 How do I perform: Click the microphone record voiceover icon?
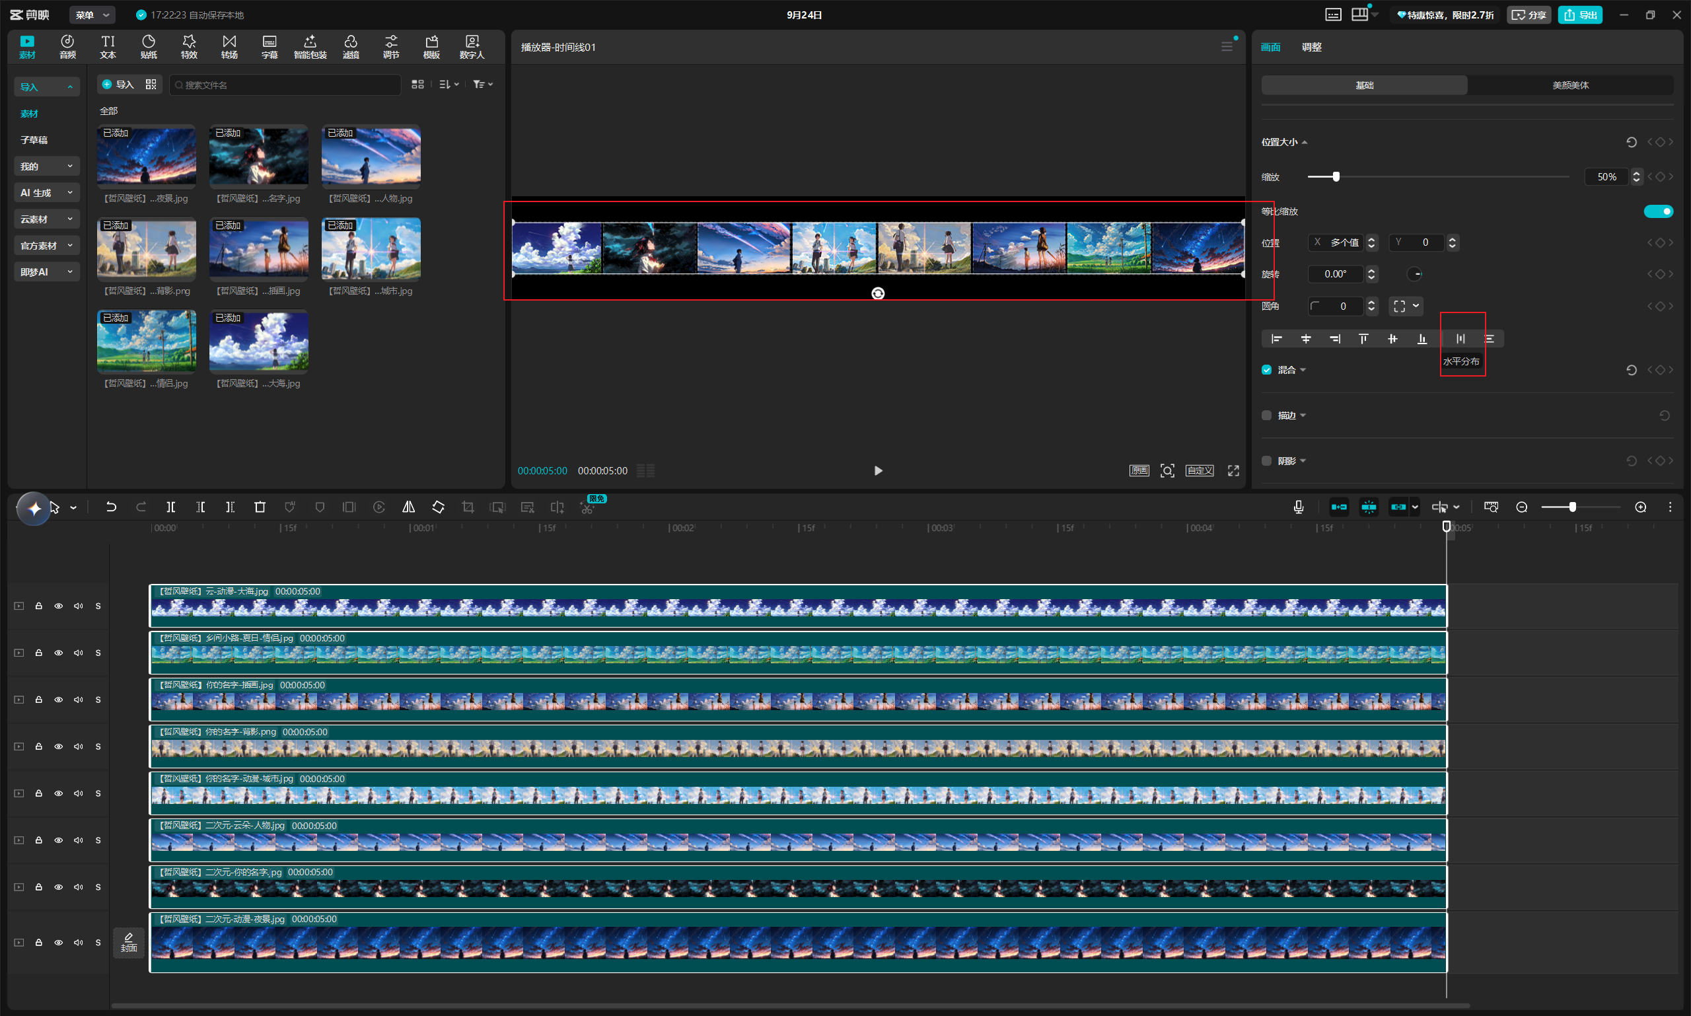pos(1298,507)
